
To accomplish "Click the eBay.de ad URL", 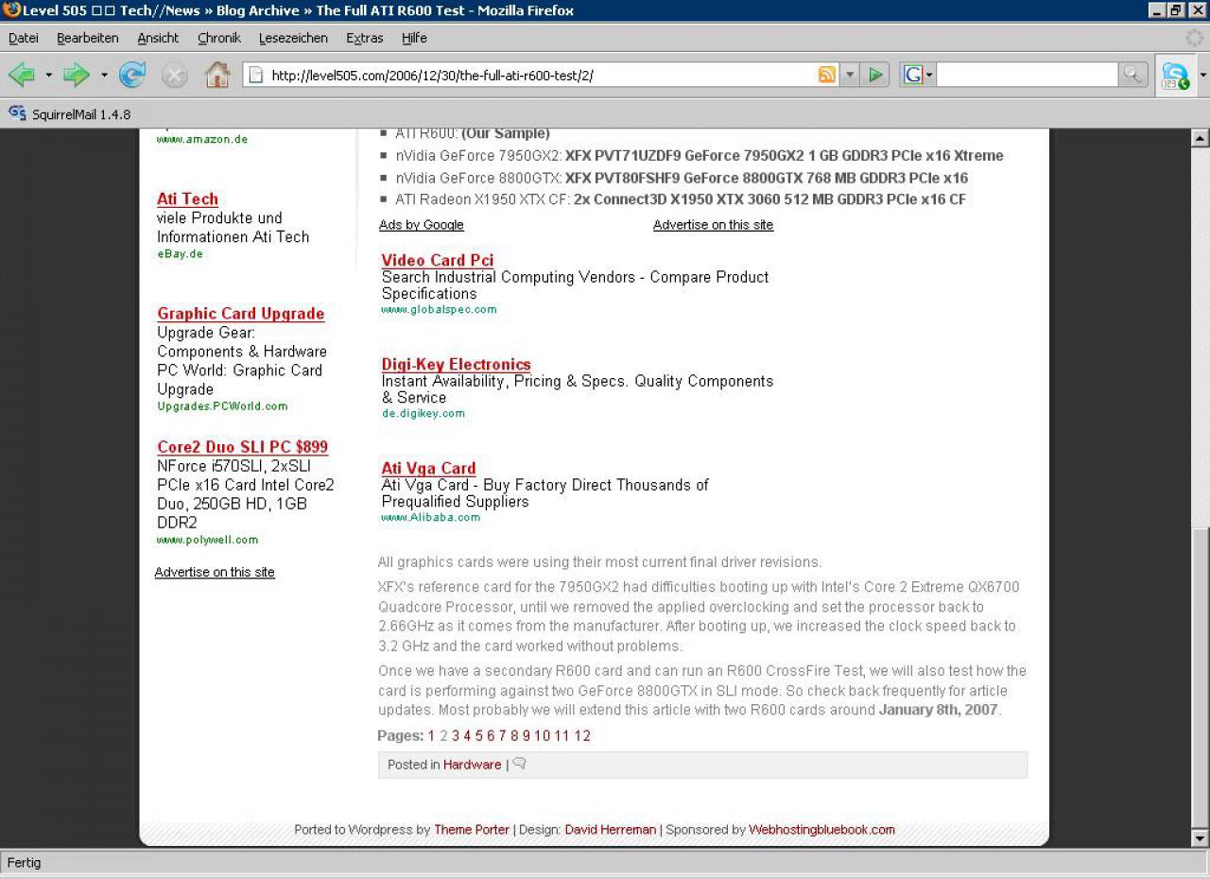I will [x=180, y=253].
